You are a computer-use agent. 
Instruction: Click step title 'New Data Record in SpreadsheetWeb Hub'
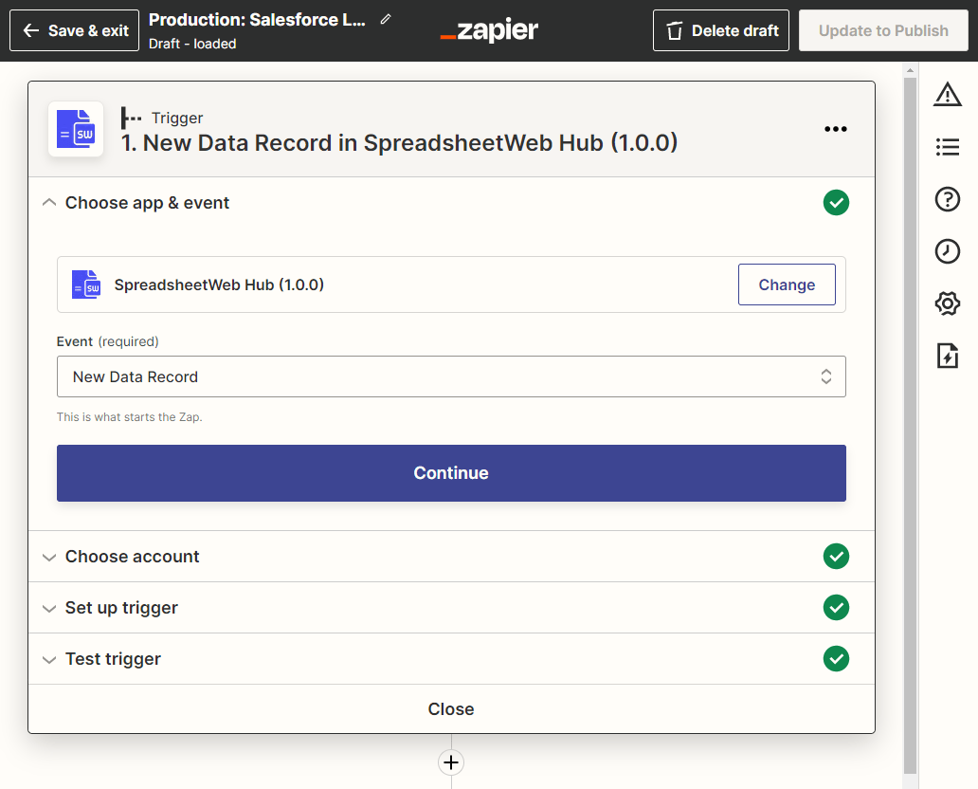click(399, 143)
